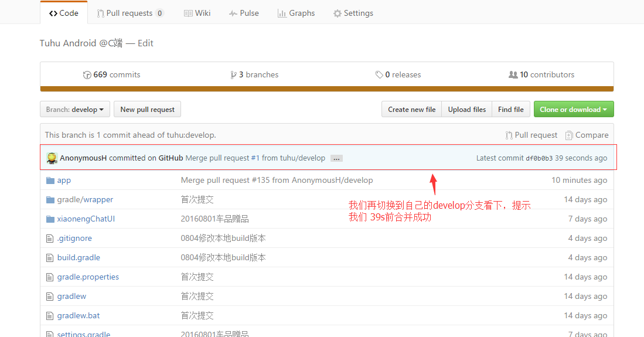
Task: Click the Pulse icon
Action: 233,13
